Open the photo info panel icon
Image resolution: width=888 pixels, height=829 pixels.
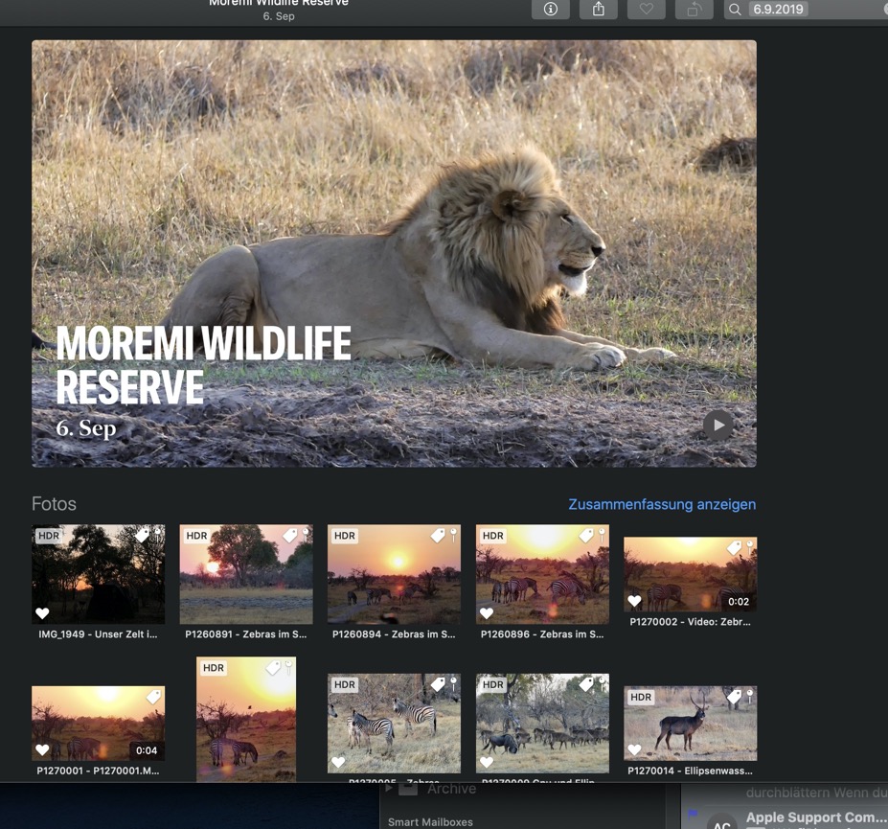click(x=551, y=10)
